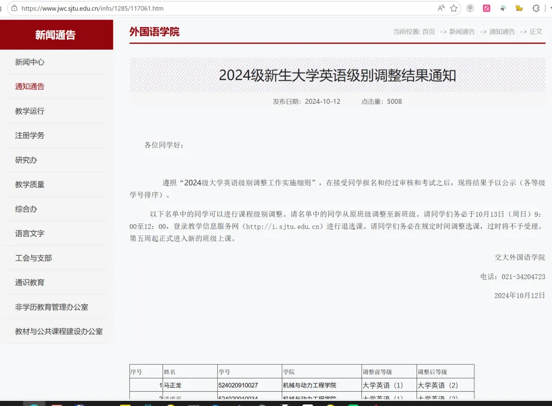Click the 外国语学院 heading
Image resolution: width=552 pixels, height=406 pixels.
coord(154,32)
